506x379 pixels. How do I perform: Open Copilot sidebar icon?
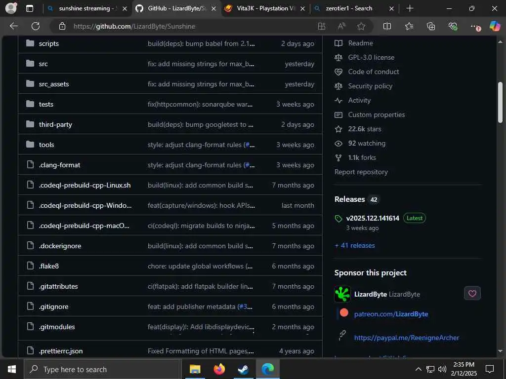(x=495, y=26)
